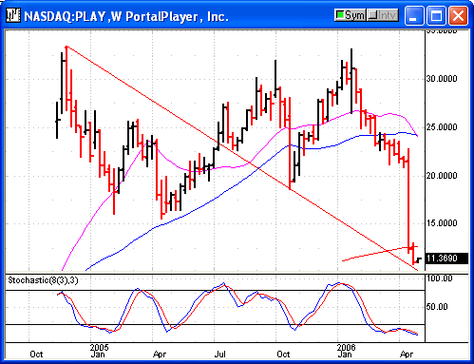Click the 30.0000 price axis label
Screen dimensions: 474x364
coord(442,79)
